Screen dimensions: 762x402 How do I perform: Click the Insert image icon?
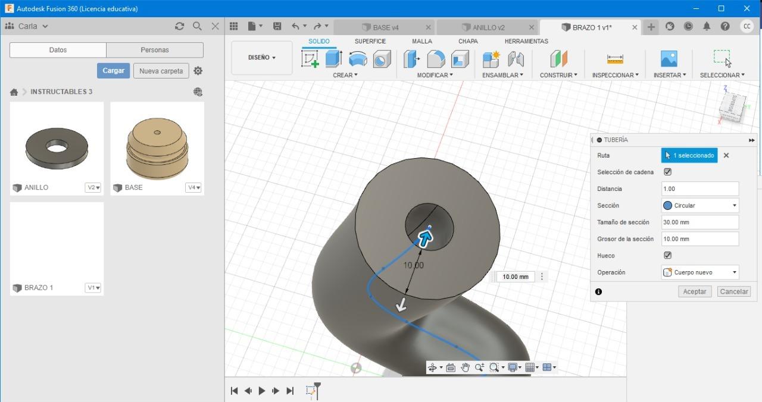pyautogui.click(x=669, y=59)
